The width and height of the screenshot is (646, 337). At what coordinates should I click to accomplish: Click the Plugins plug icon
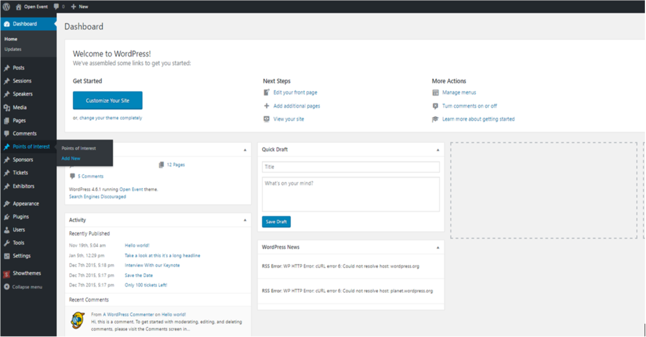(x=7, y=217)
